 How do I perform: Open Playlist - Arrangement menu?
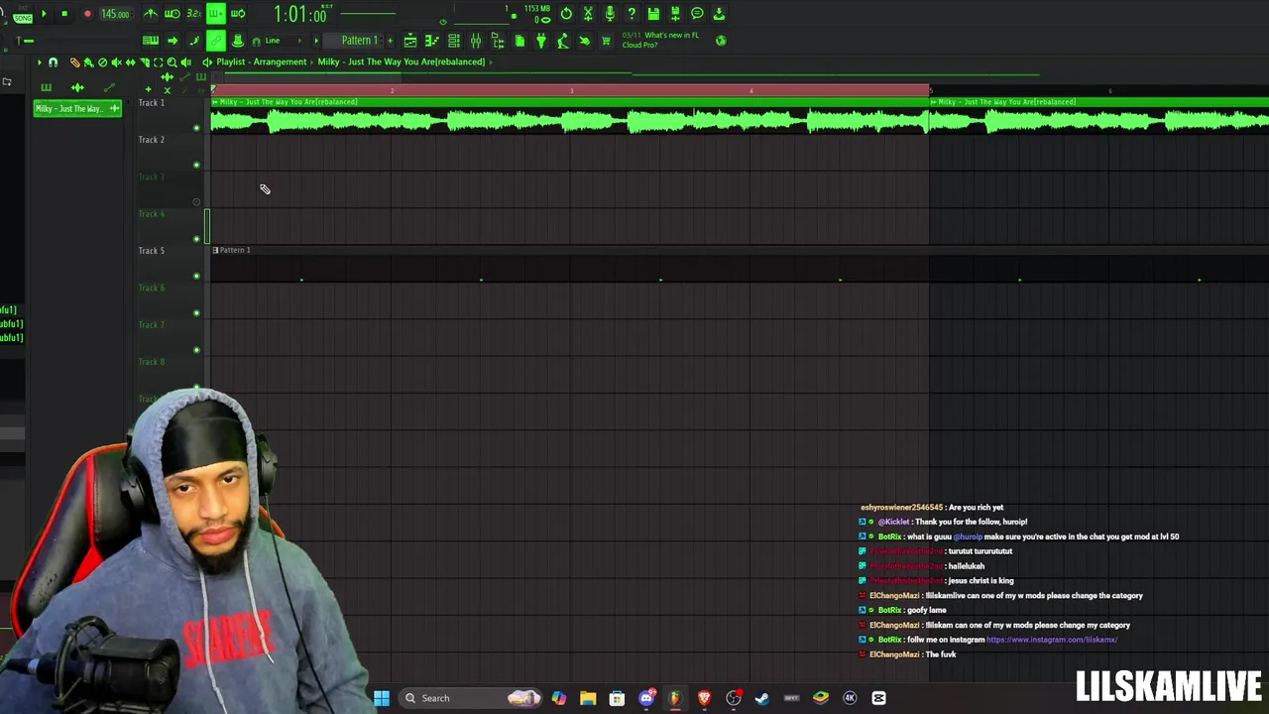tap(262, 61)
